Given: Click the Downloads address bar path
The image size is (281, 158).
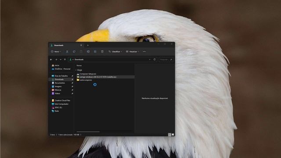Looking at the screenshot, I should 79,60.
